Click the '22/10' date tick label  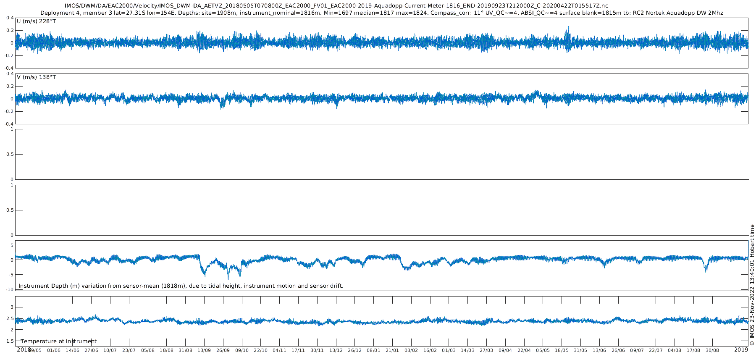(261, 350)
